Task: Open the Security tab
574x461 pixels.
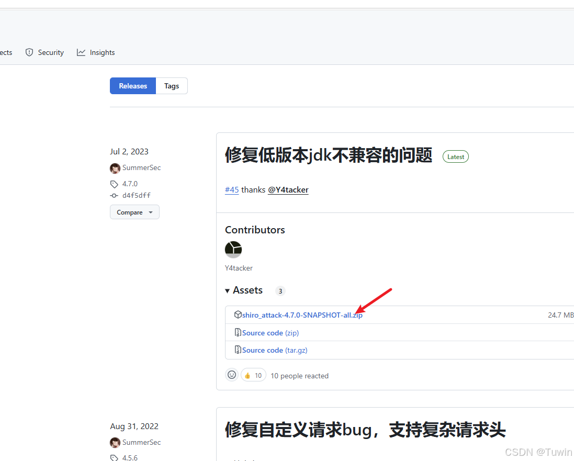Action: point(44,52)
